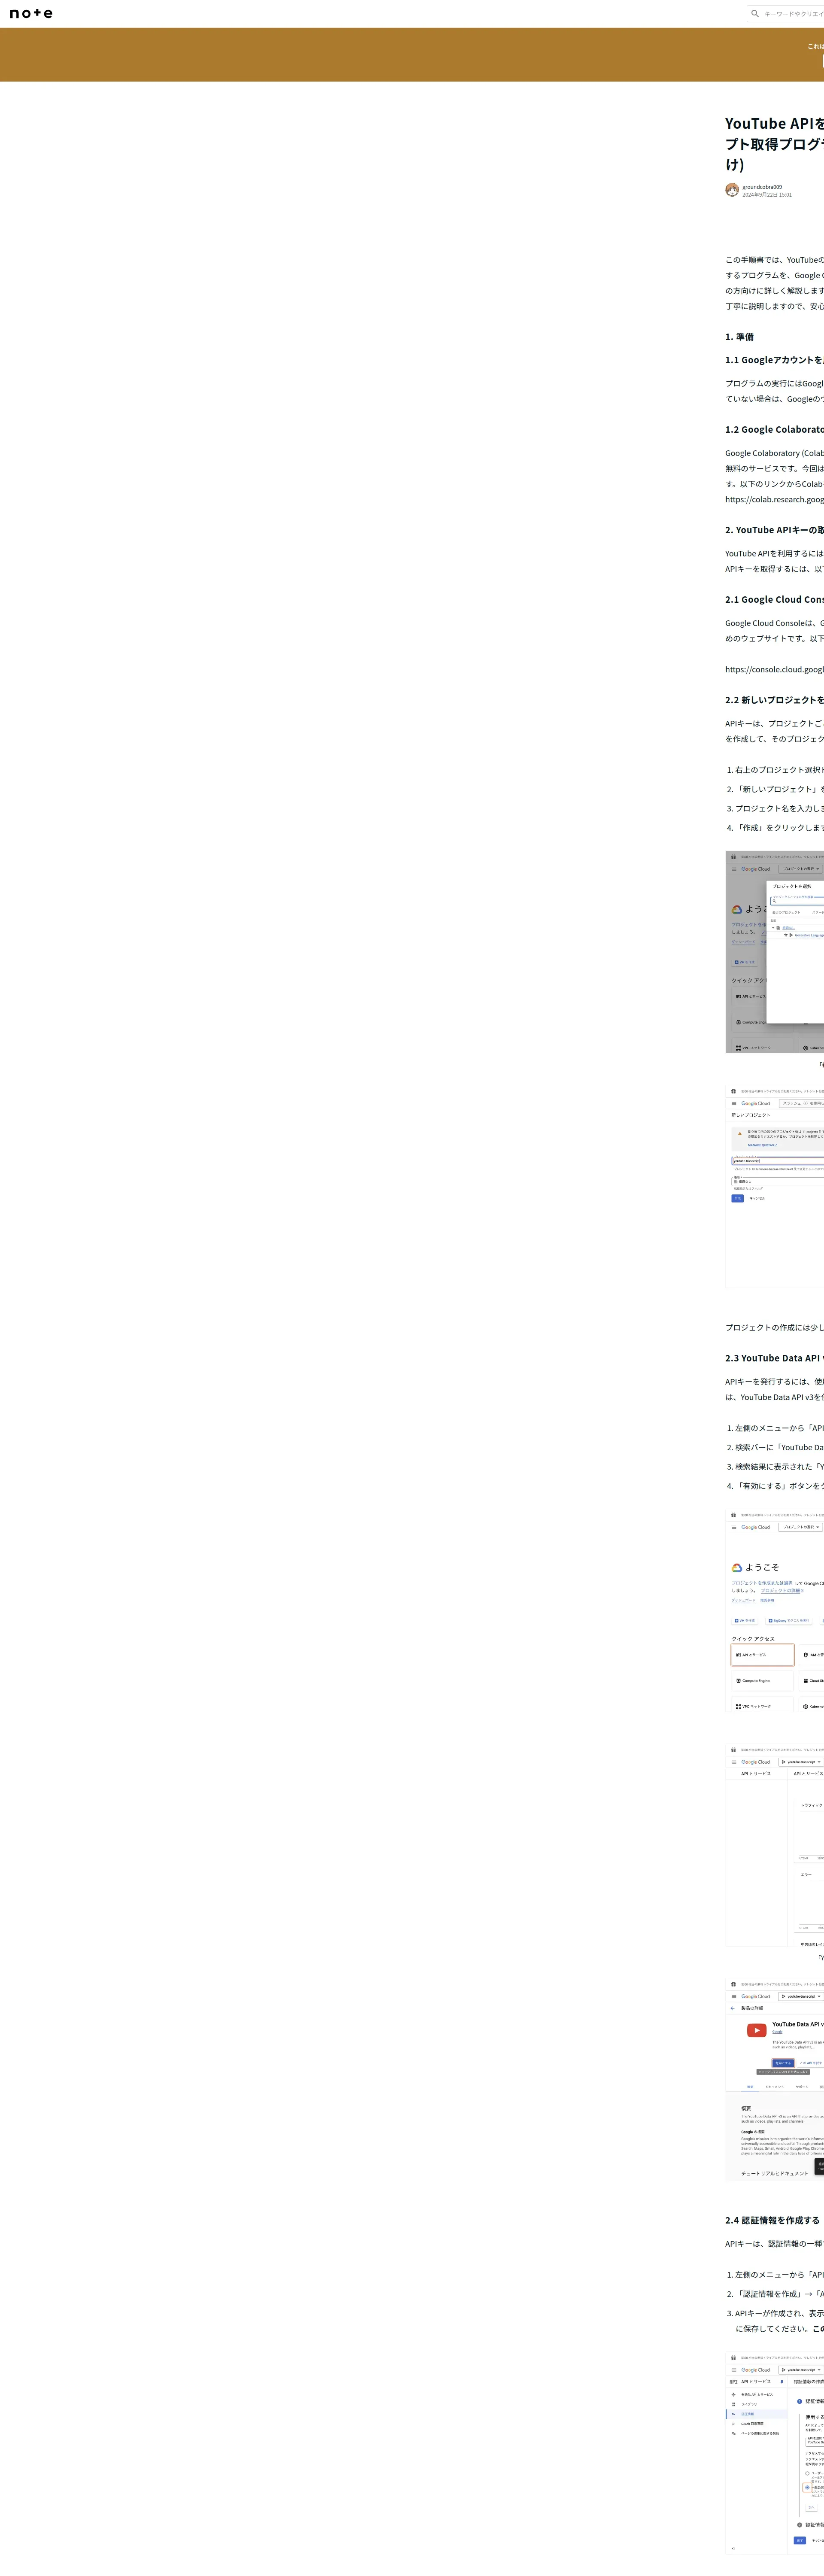Click the YouTube play logo in the product details screenshot
This screenshot has width=824, height=2576.
click(756, 2030)
